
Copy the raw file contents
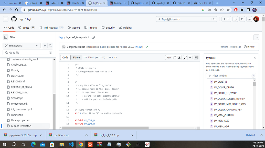tap(174, 57)
